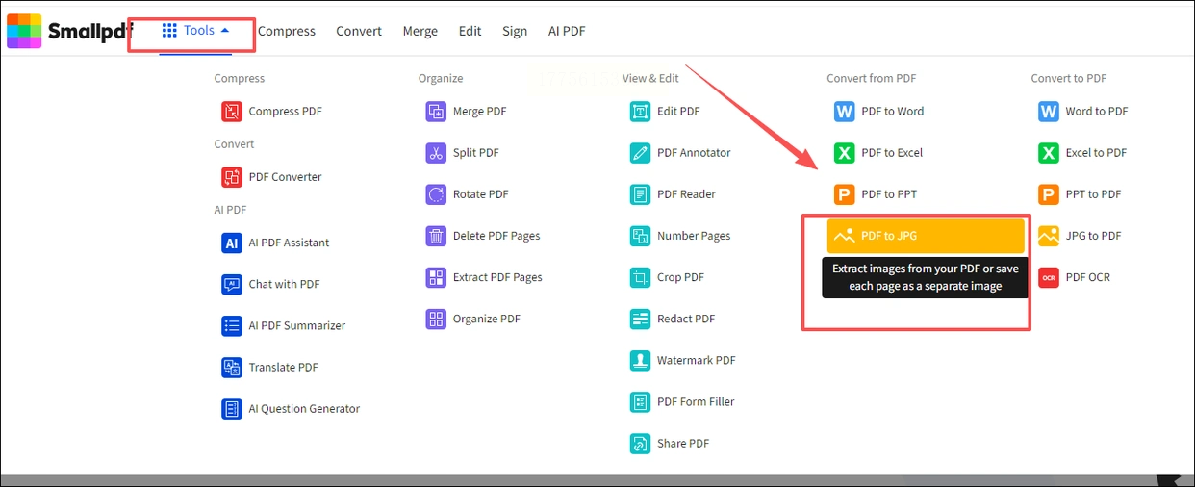Open the AI PDF Summarizer link
Image resolution: width=1195 pixels, height=487 pixels.
[x=297, y=325]
